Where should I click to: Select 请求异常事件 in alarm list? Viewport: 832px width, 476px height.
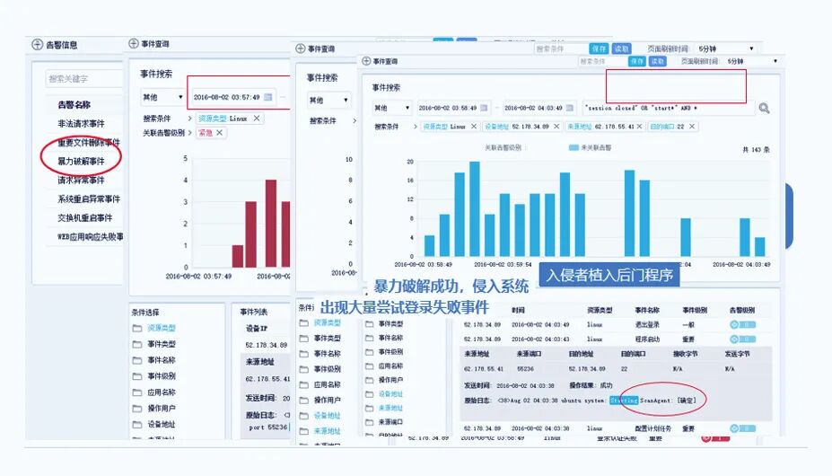pos(81,181)
